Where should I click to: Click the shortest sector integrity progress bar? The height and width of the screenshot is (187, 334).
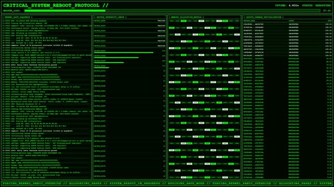click(x=102, y=68)
